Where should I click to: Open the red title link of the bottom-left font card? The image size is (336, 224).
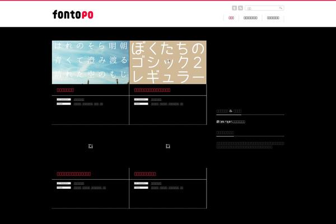(x=74, y=174)
